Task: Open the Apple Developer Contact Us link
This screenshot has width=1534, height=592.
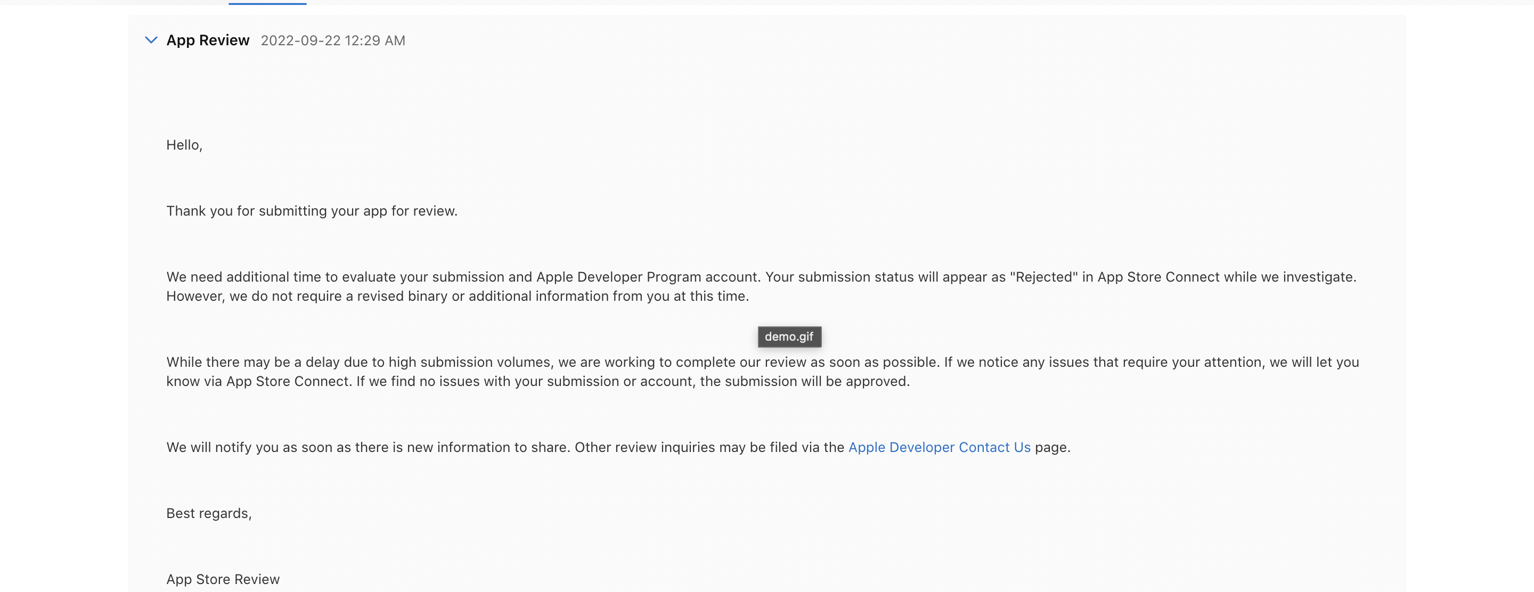Action: tap(939, 447)
